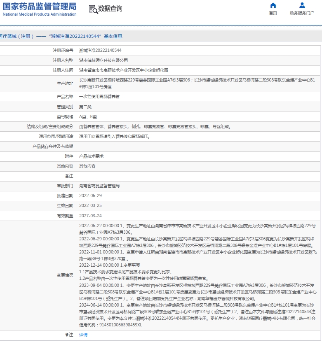Click the 批准日期 row label

coord(65,195)
